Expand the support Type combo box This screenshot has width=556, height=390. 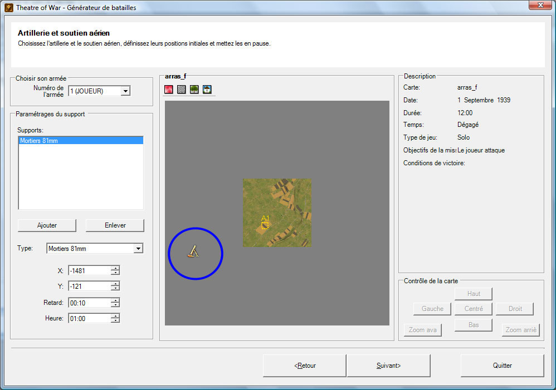[x=138, y=249]
